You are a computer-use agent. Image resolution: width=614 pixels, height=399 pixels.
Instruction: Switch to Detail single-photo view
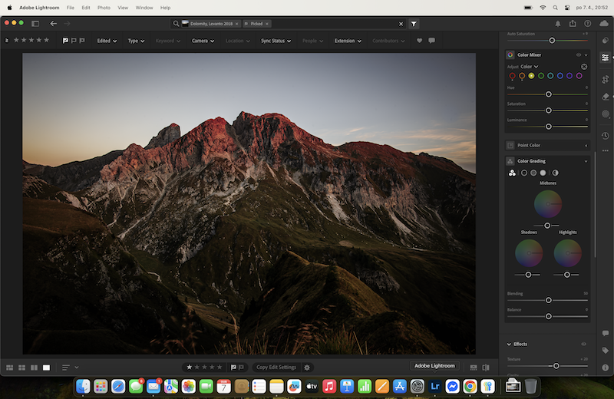pyautogui.click(x=46, y=368)
